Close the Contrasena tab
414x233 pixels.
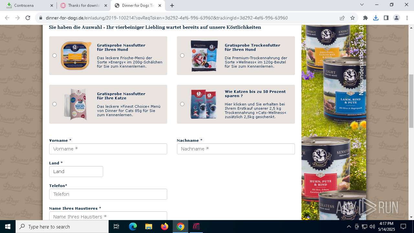click(52, 6)
